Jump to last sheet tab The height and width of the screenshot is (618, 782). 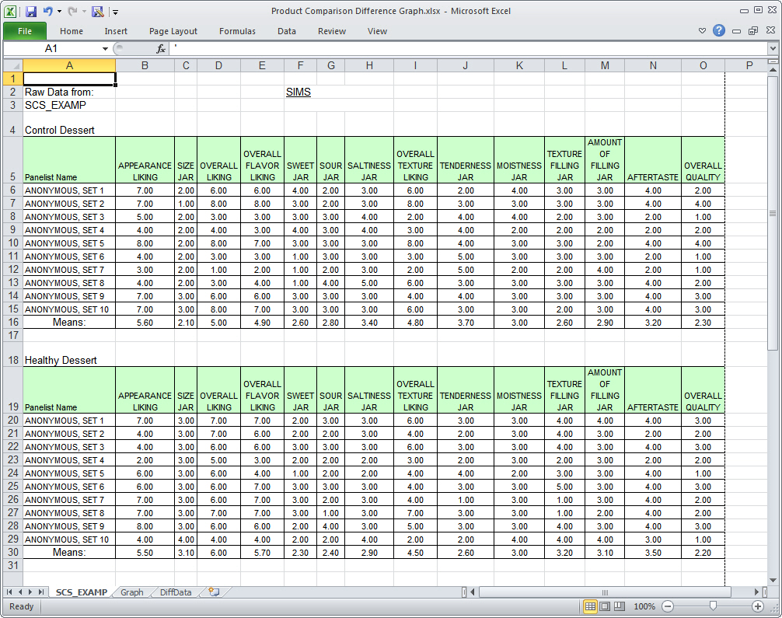click(x=41, y=592)
